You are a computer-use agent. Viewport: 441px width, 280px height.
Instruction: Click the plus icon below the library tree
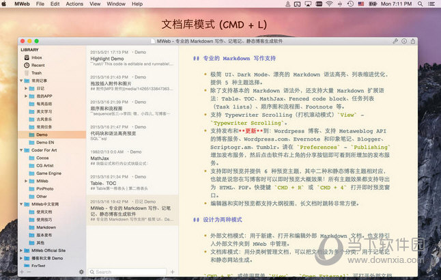(x=22, y=272)
